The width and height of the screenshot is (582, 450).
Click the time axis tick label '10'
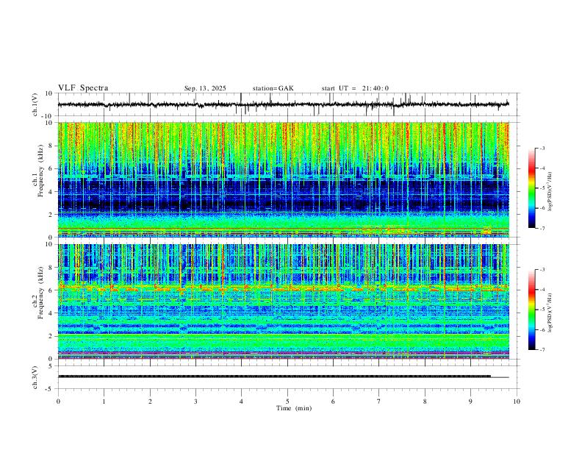pos(517,401)
